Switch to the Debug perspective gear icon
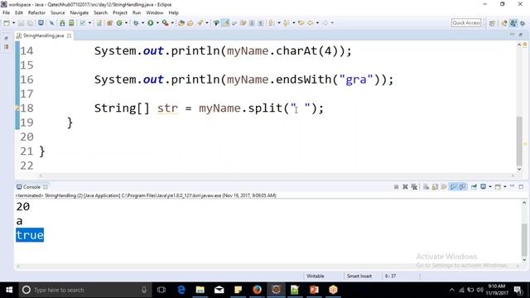The image size is (530, 298). coord(523,23)
